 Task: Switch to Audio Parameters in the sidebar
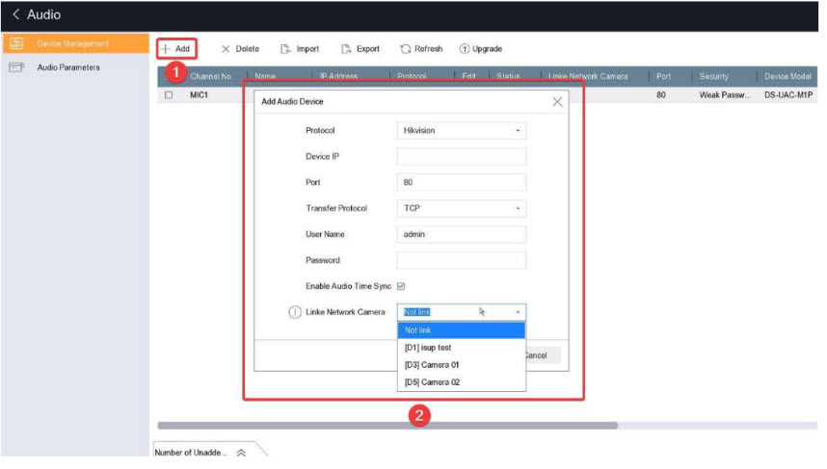point(67,67)
